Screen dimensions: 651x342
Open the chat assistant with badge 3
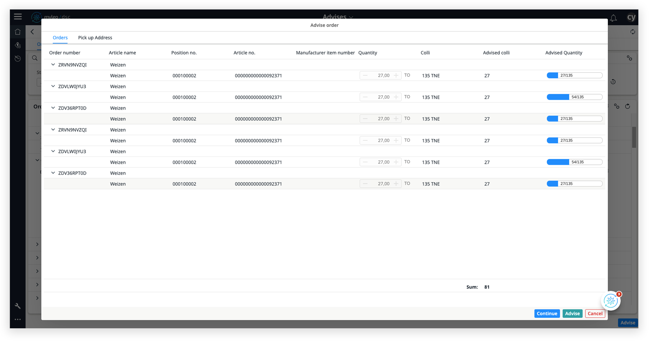click(x=611, y=301)
